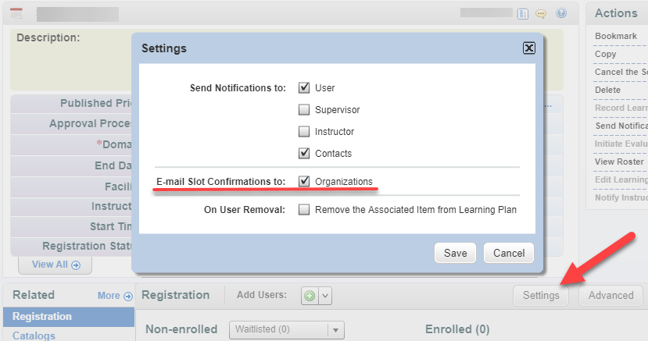The width and height of the screenshot is (648, 341).
Task: Check Remove the Associated Item from Learning Plan
Action: point(304,209)
